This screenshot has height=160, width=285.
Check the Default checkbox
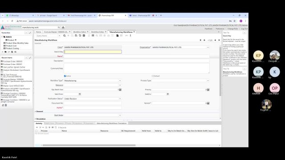(153, 76)
